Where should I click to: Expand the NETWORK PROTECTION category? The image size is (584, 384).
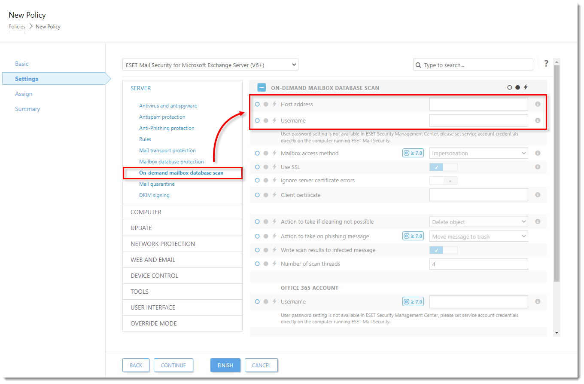tap(182, 244)
